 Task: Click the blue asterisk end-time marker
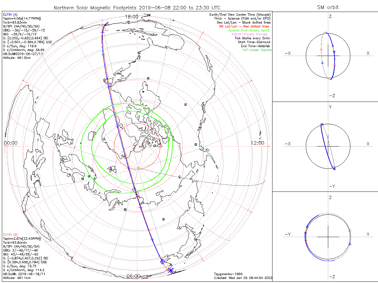[x=171, y=270]
